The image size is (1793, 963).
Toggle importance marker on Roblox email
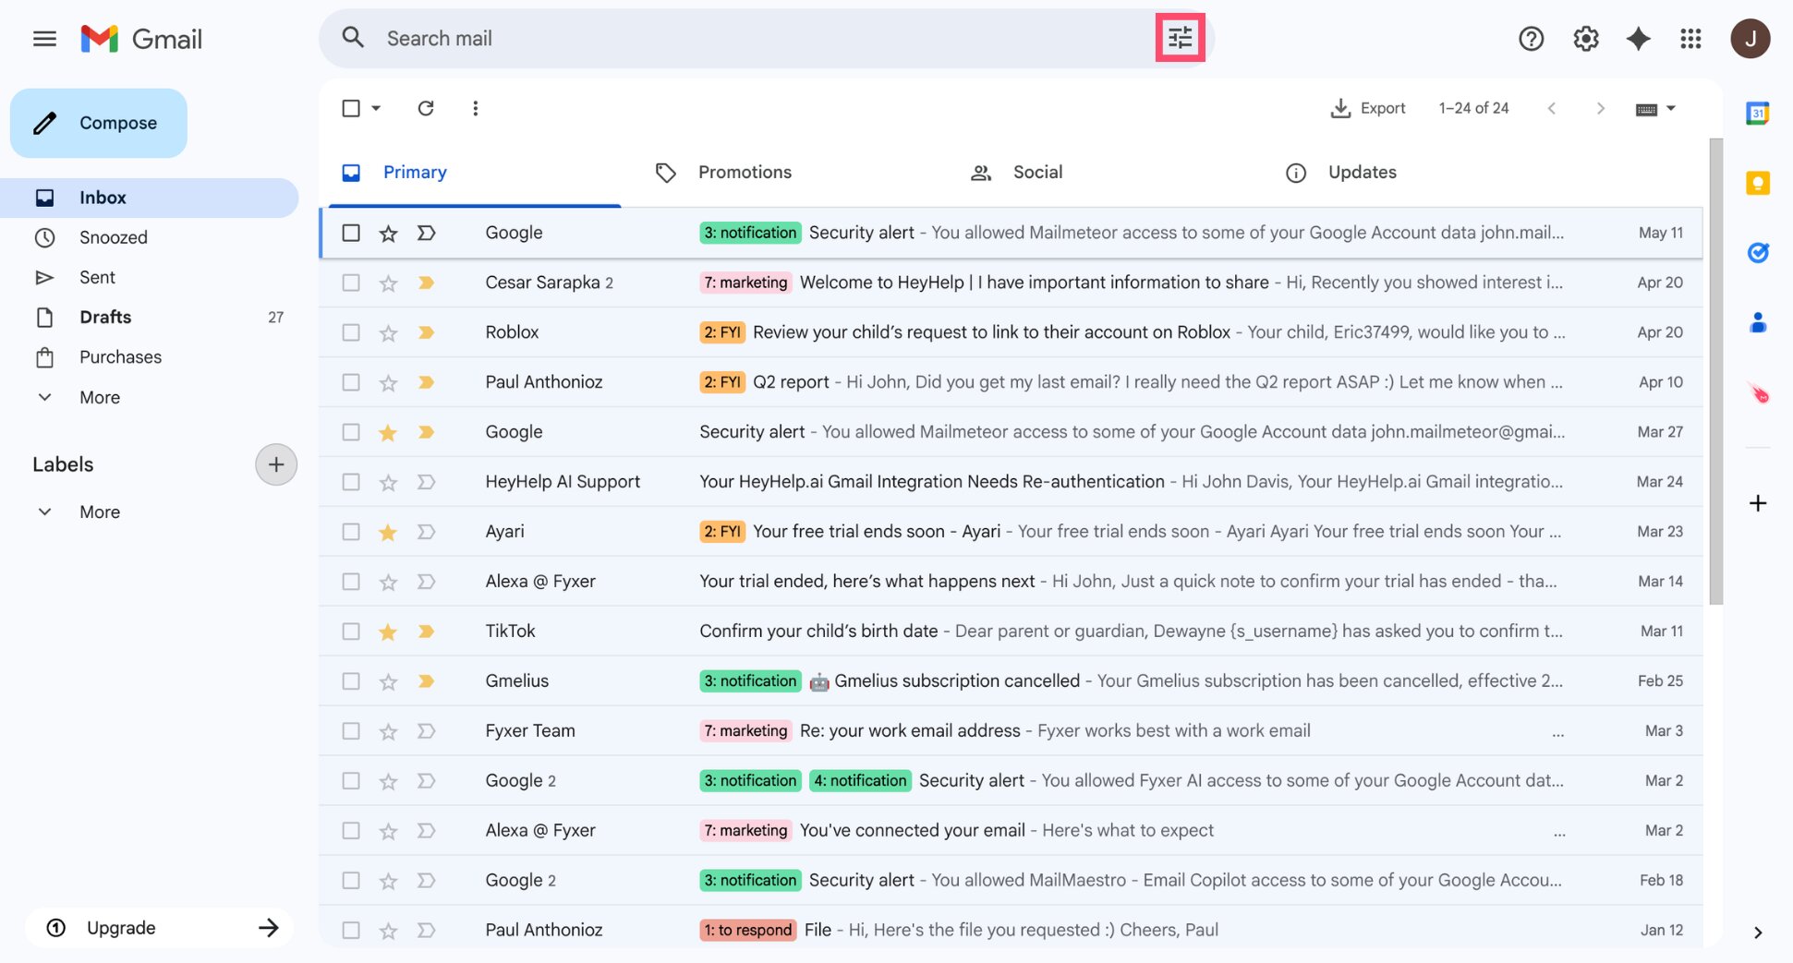point(426,332)
